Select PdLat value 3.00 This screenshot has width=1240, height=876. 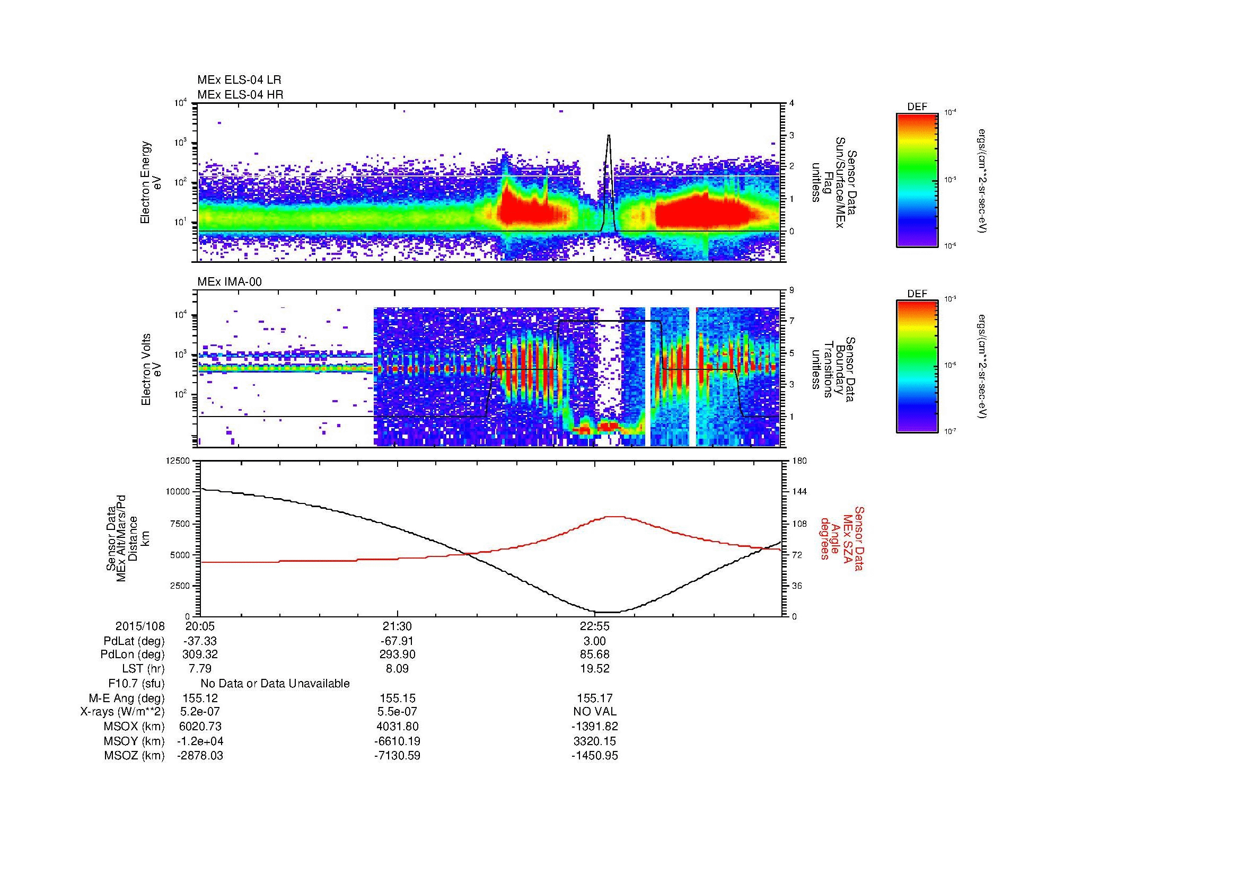pyautogui.click(x=595, y=641)
